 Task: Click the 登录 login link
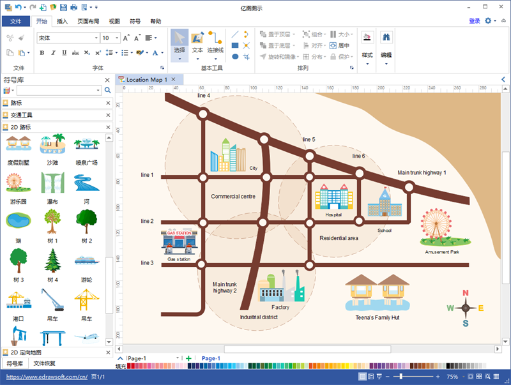[474, 21]
